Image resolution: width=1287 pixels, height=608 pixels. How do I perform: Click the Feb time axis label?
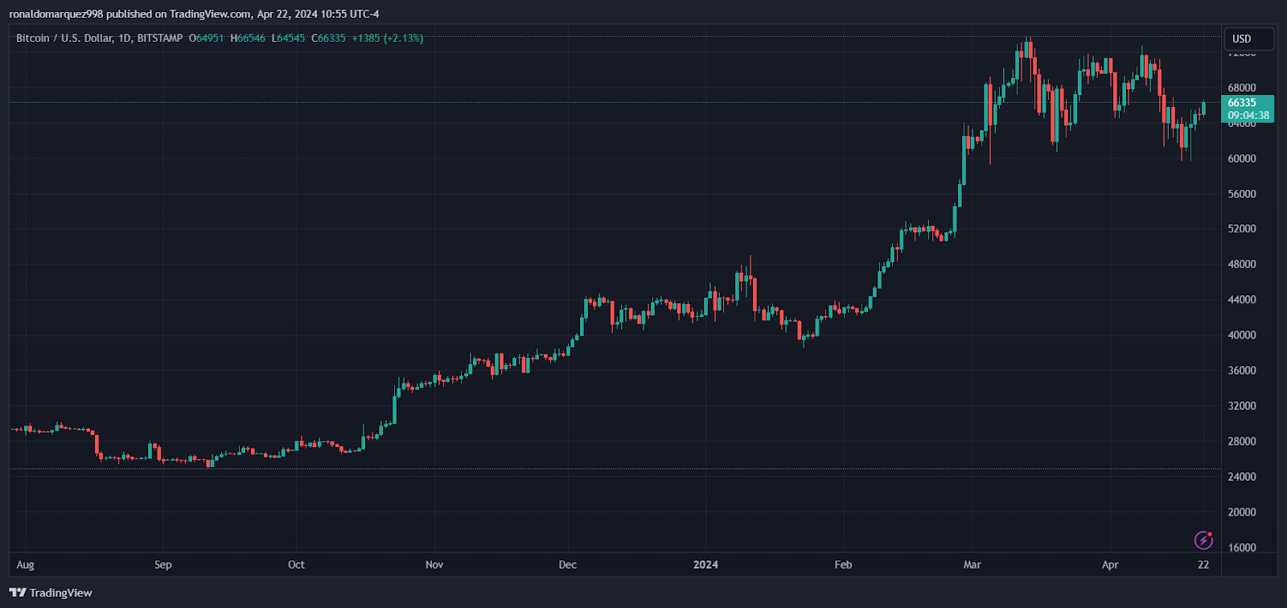pos(843,565)
